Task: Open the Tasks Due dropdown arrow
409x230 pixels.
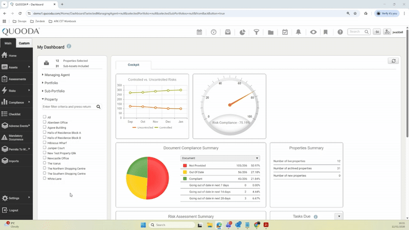Action: click(339, 216)
